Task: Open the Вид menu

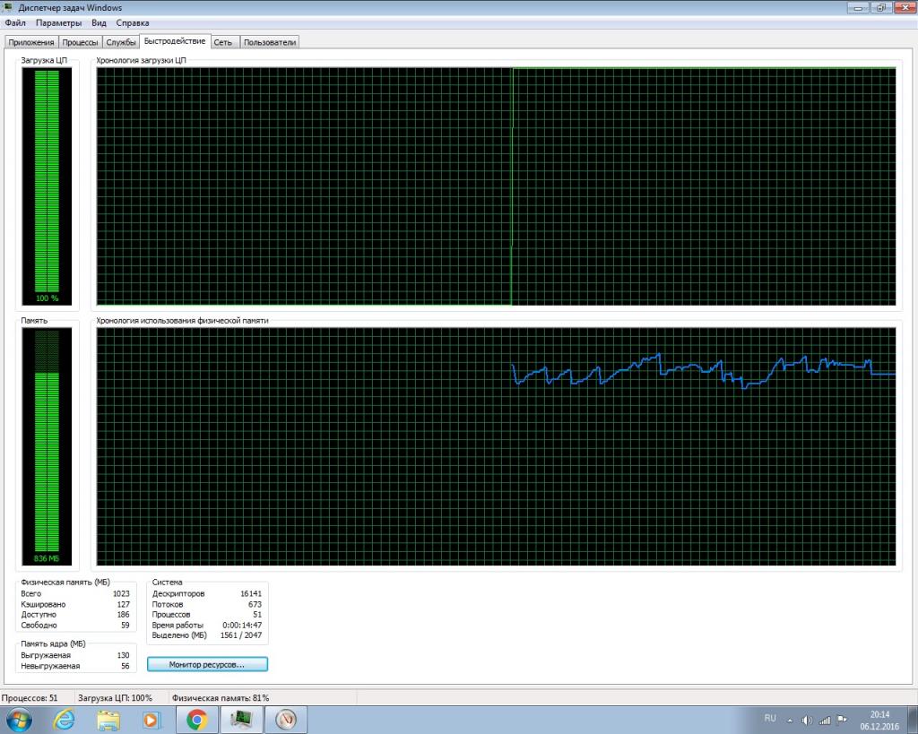Action: (99, 22)
